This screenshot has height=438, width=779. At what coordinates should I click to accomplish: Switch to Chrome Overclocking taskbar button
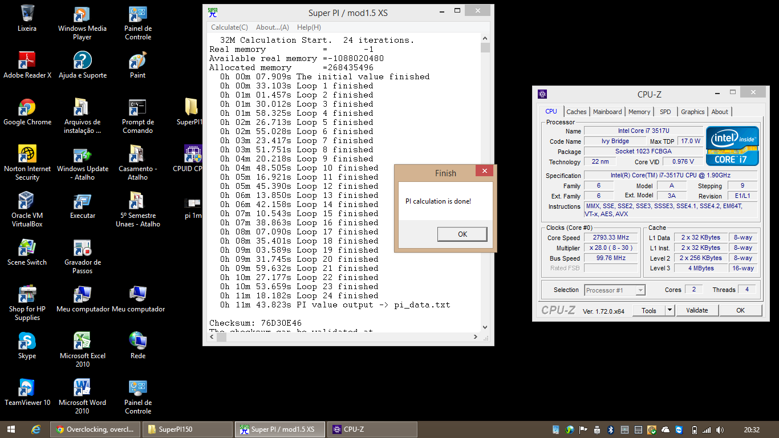(x=95, y=429)
